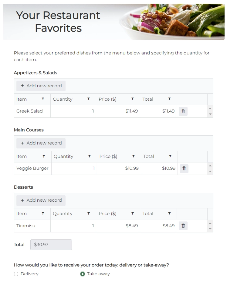This screenshot has height=282, width=227.
Task: Click the Greek Salad quantity cell
Action: pyautogui.click(x=73, y=111)
